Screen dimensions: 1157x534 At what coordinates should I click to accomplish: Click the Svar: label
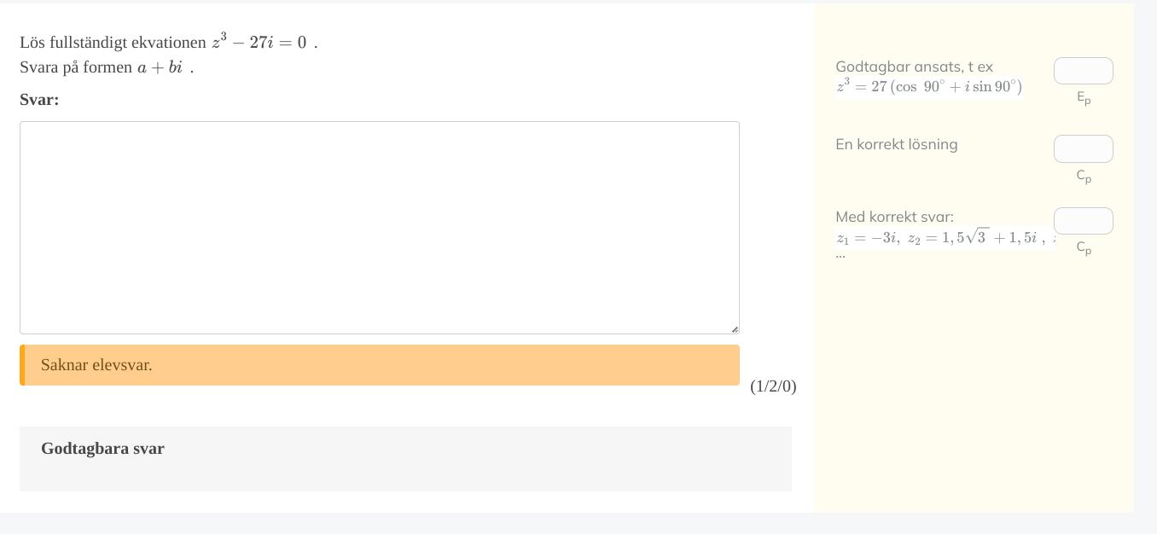[39, 100]
